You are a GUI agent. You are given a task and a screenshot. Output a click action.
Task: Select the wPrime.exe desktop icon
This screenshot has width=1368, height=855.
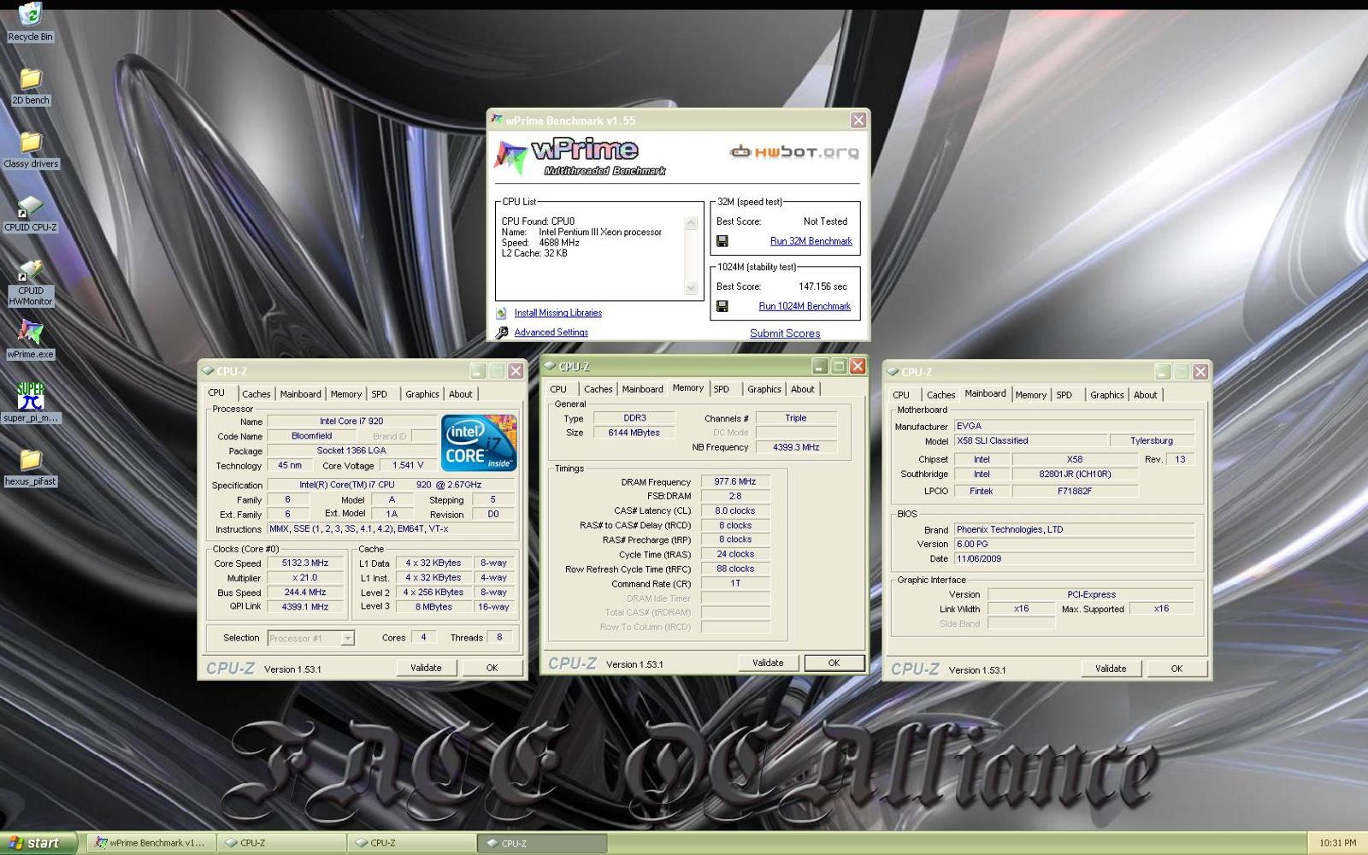pos(30,339)
